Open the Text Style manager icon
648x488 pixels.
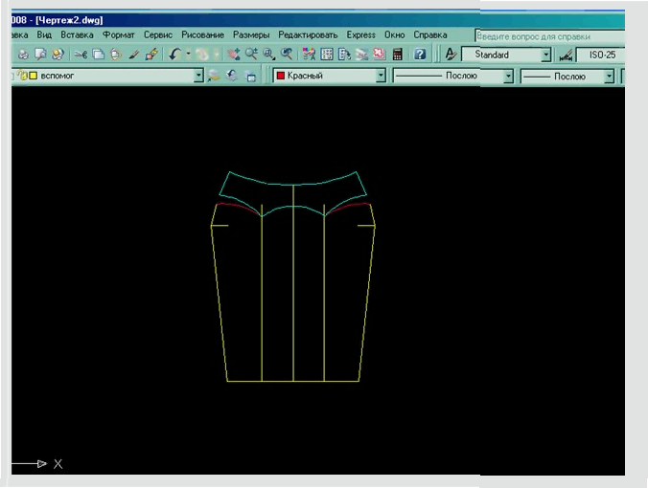click(450, 55)
